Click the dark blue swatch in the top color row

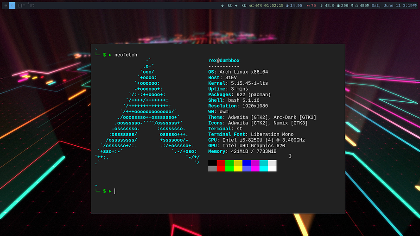tap(247, 163)
